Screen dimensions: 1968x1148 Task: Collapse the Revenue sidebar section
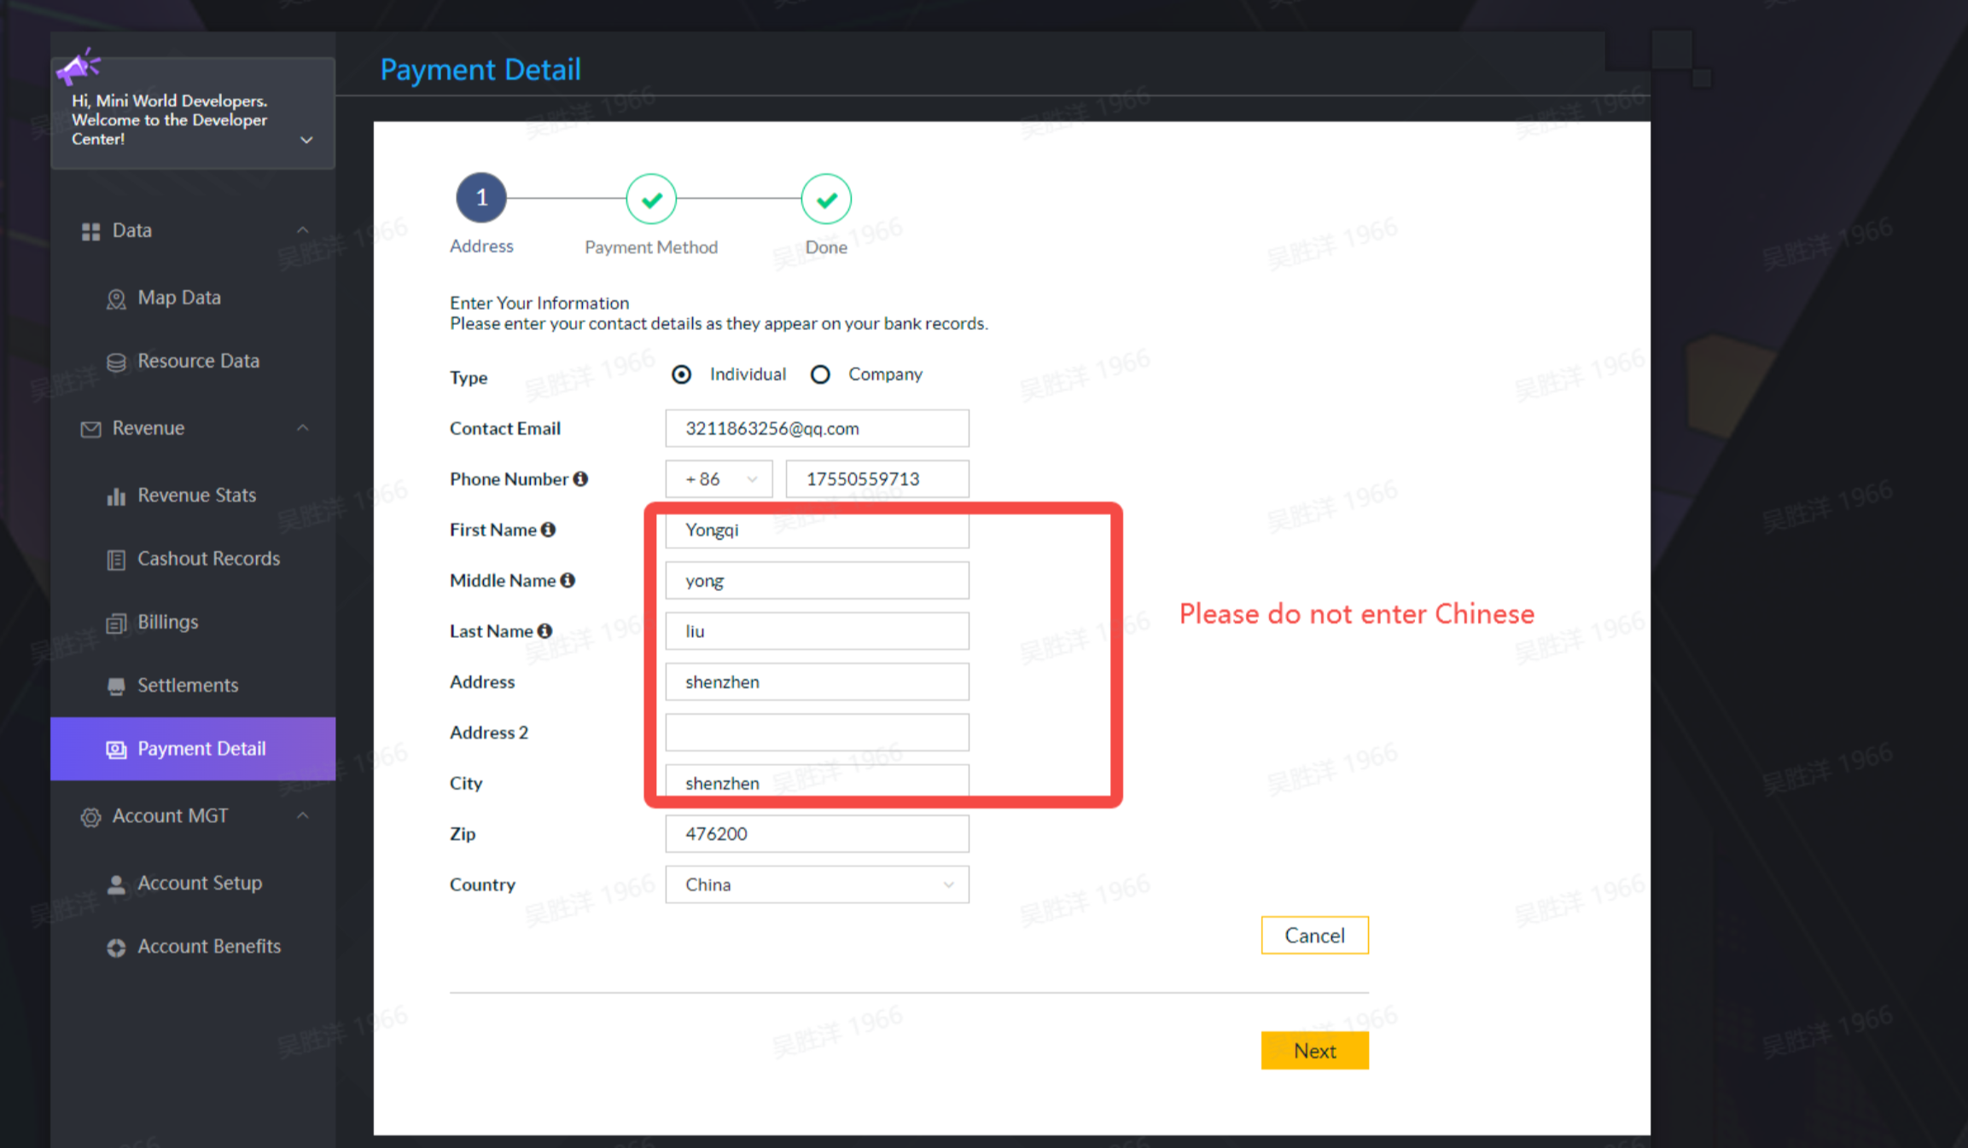[x=303, y=428]
